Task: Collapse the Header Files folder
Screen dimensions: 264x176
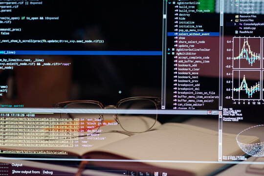Action: pos(232,5)
